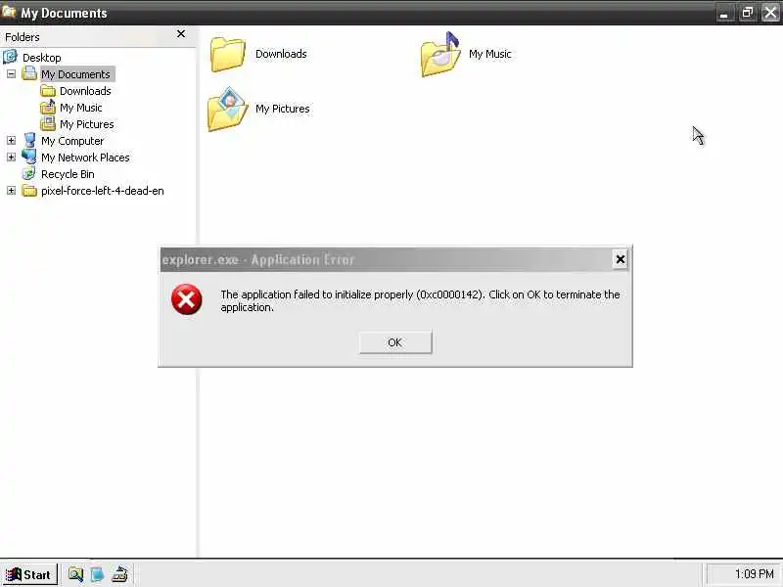Select My Pictures in the folder tree
Image resolution: width=783 pixels, height=587 pixels.
(x=87, y=124)
